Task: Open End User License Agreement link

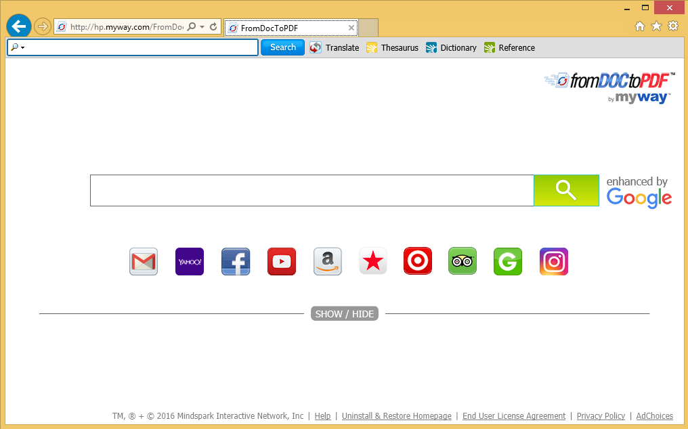Action: 514,416
